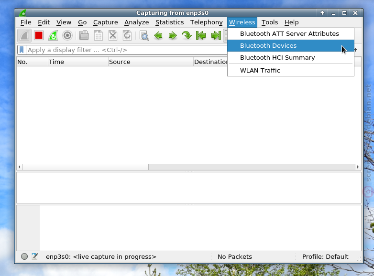Select Bluetooth Devices menu entry
The height and width of the screenshot is (276, 374).
click(x=290, y=45)
